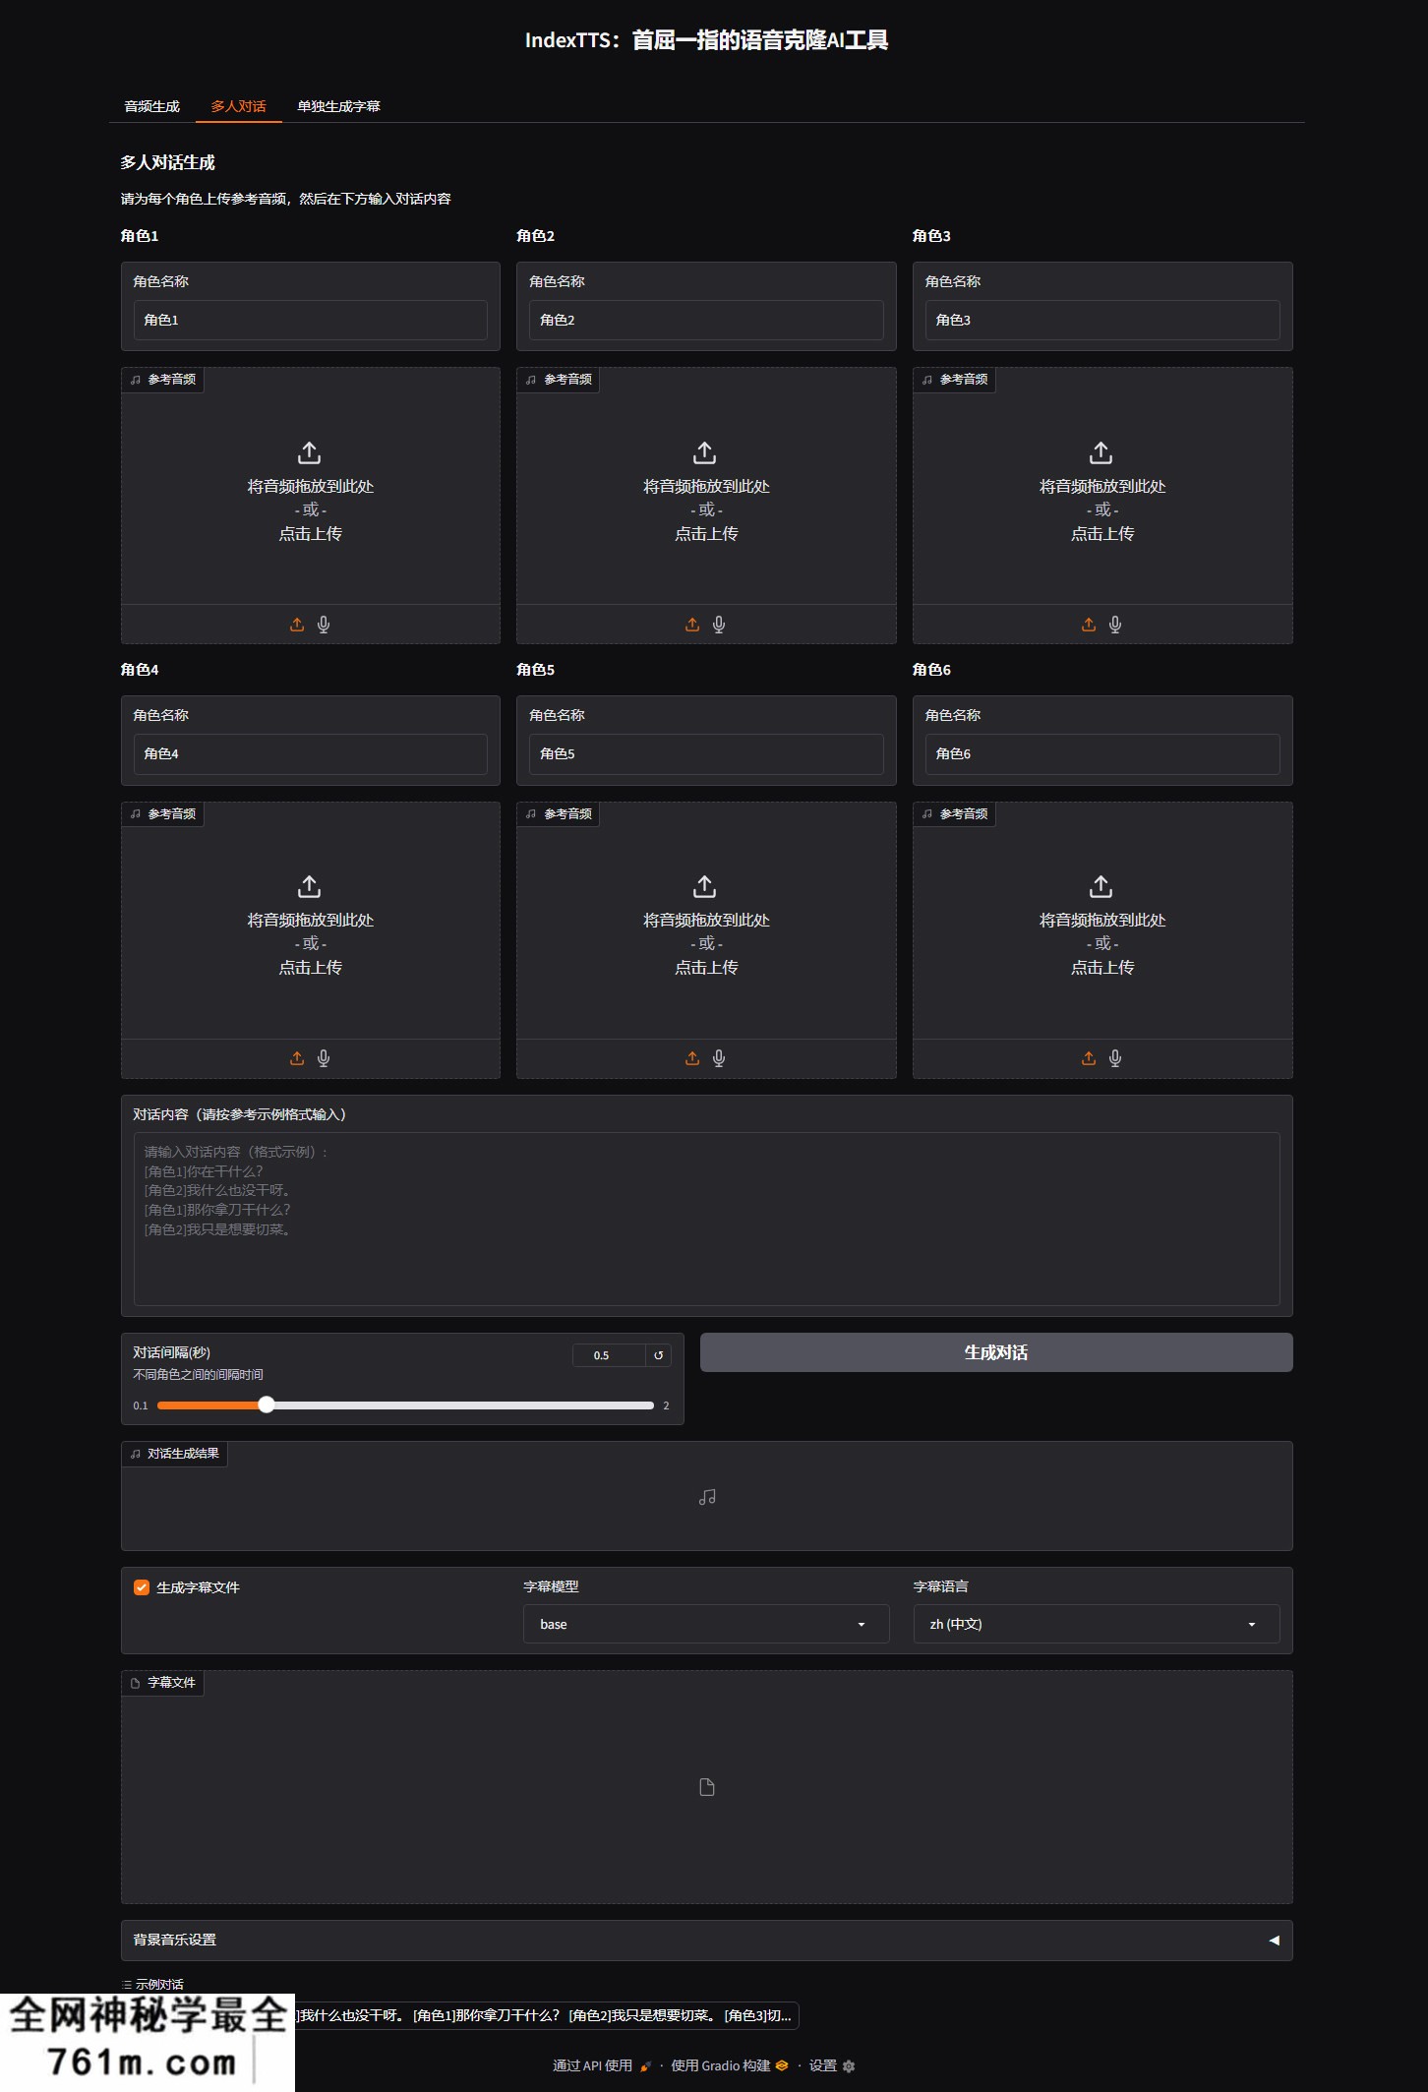
Task: Click the 角色3 name input field
Action: click(1102, 320)
